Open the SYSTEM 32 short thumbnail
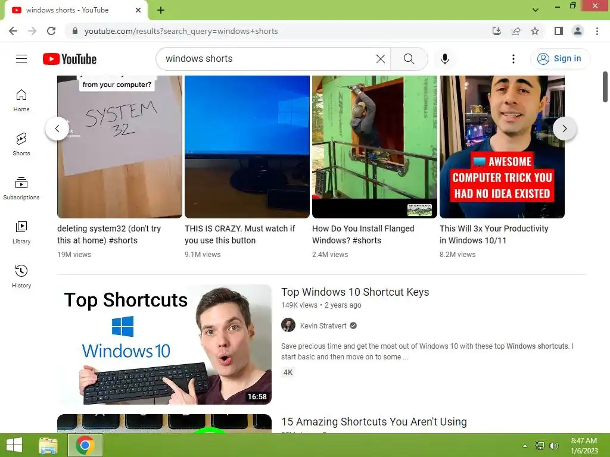The height and width of the screenshot is (457, 610). click(119, 147)
